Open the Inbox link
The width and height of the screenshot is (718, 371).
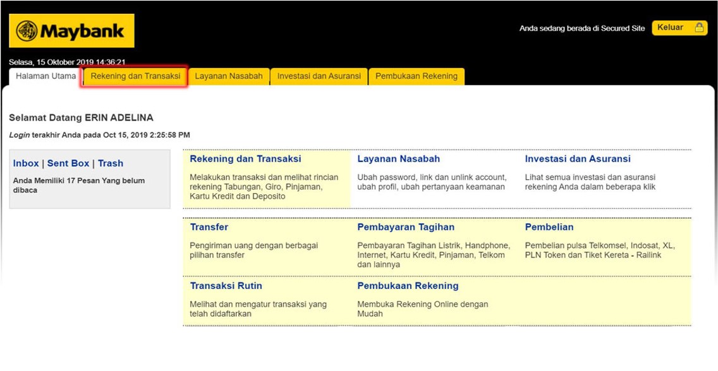tap(26, 163)
